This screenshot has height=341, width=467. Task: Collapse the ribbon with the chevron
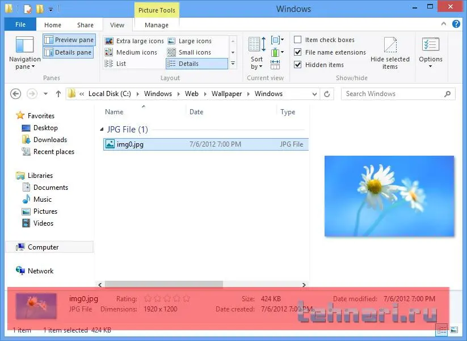444,24
